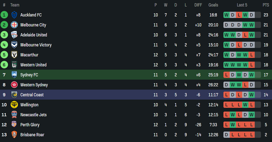
Task: Click Auckland FC's red L form badge
Action: coord(239,15)
